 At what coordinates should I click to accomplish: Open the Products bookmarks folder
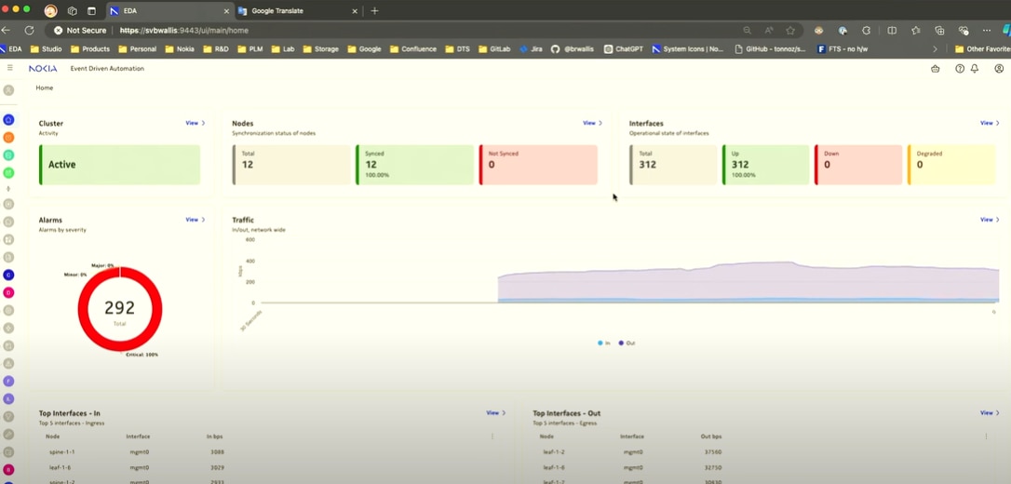tap(90, 49)
